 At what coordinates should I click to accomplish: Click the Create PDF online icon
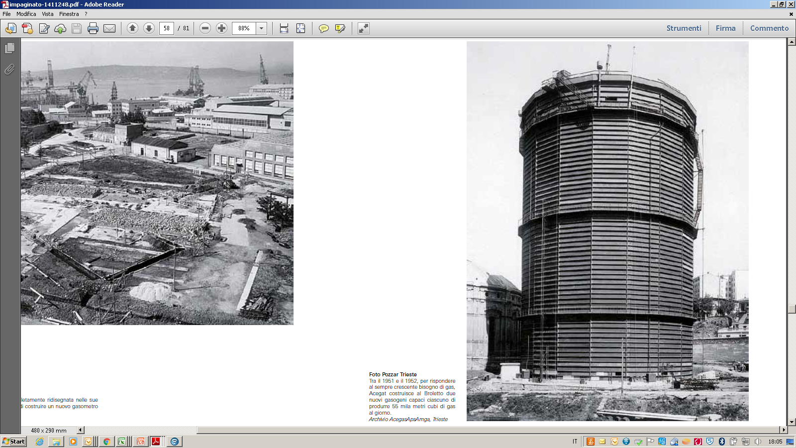(27, 28)
